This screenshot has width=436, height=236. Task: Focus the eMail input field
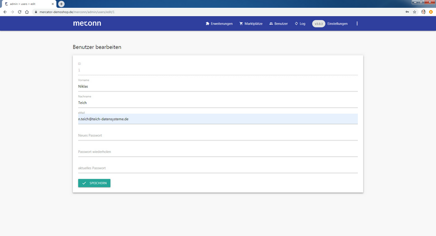pyautogui.click(x=218, y=119)
